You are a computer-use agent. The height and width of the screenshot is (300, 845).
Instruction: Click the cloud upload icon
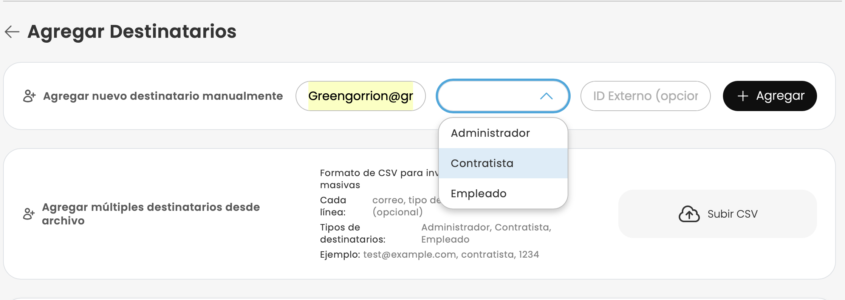click(689, 214)
